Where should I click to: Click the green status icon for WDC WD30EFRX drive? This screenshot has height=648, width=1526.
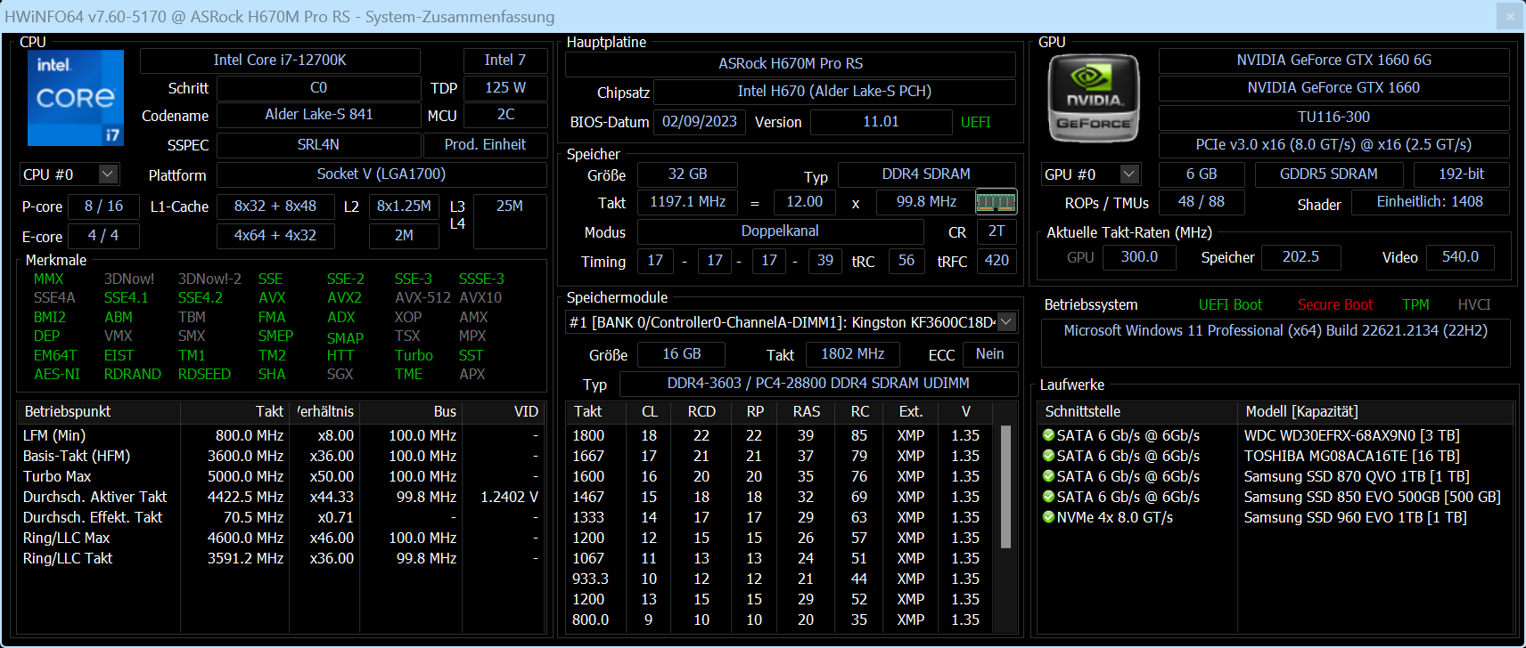pos(1049,435)
